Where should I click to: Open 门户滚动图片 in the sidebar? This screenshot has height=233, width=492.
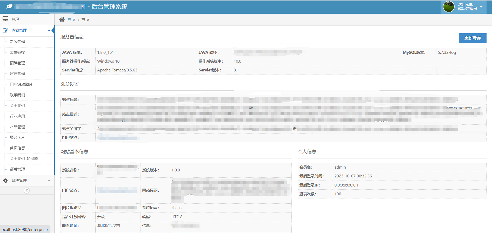click(x=21, y=84)
